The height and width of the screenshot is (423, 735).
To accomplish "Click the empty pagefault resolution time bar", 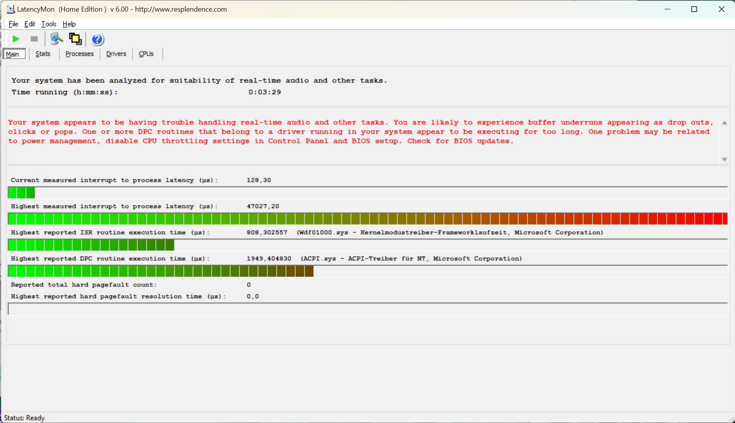I will pyautogui.click(x=368, y=309).
